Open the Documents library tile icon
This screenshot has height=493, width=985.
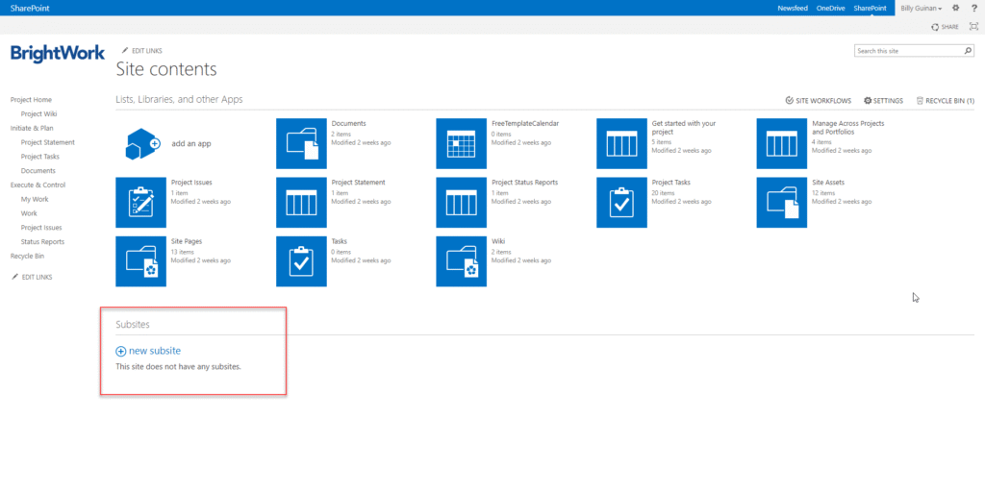[301, 144]
